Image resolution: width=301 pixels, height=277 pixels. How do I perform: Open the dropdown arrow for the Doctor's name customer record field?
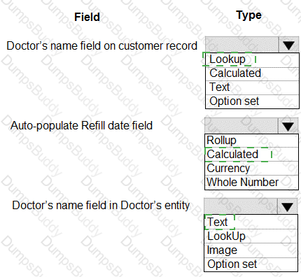coord(289,45)
